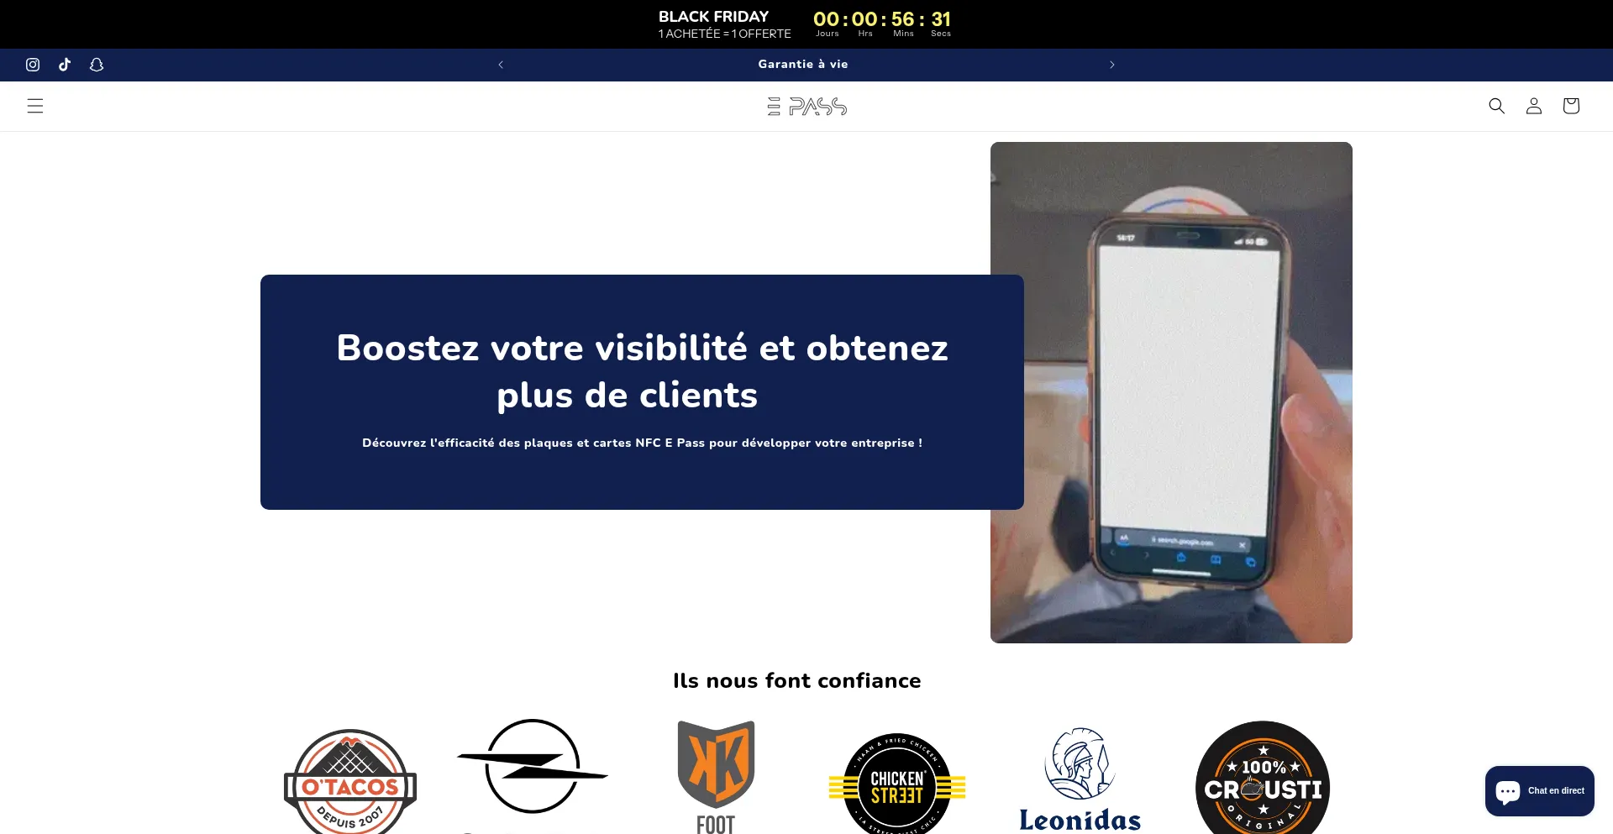Open the TikTok social link
The height and width of the screenshot is (834, 1613).
tap(65, 65)
